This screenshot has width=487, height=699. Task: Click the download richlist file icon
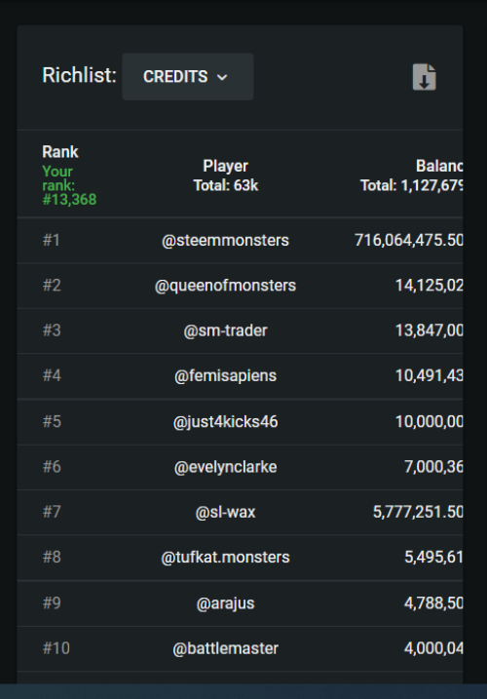(x=424, y=77)
